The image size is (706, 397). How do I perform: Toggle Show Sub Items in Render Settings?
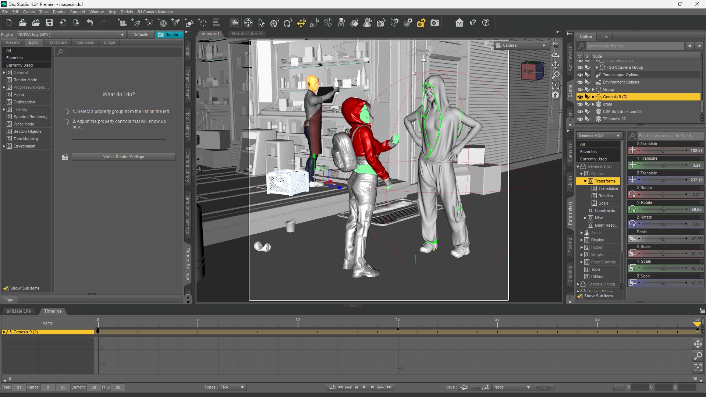[x=6, y=288]
